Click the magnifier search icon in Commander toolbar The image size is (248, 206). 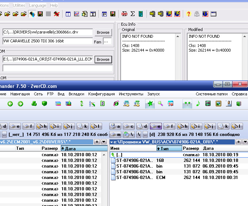tap(160, 104)
